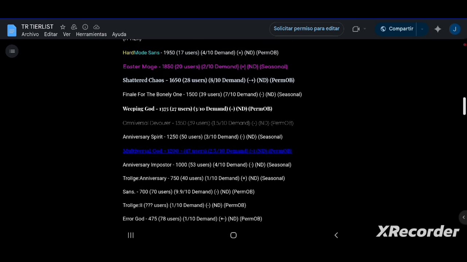Click the Compartir share button
Image resolution: width=467 pixels, height=262 pixels.
(397, 29)
